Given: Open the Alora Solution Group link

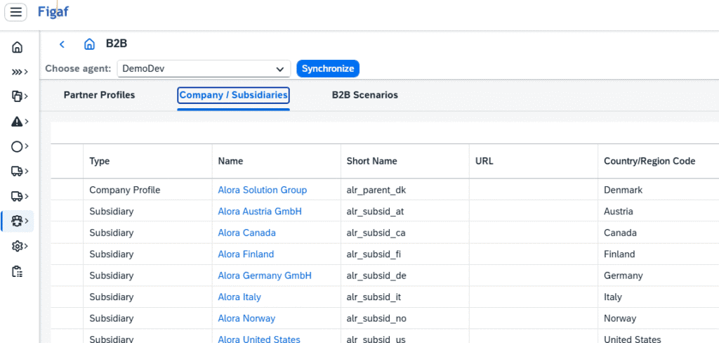Looking at the screenshot, I should pyautogui.click(x=263, y=190).
